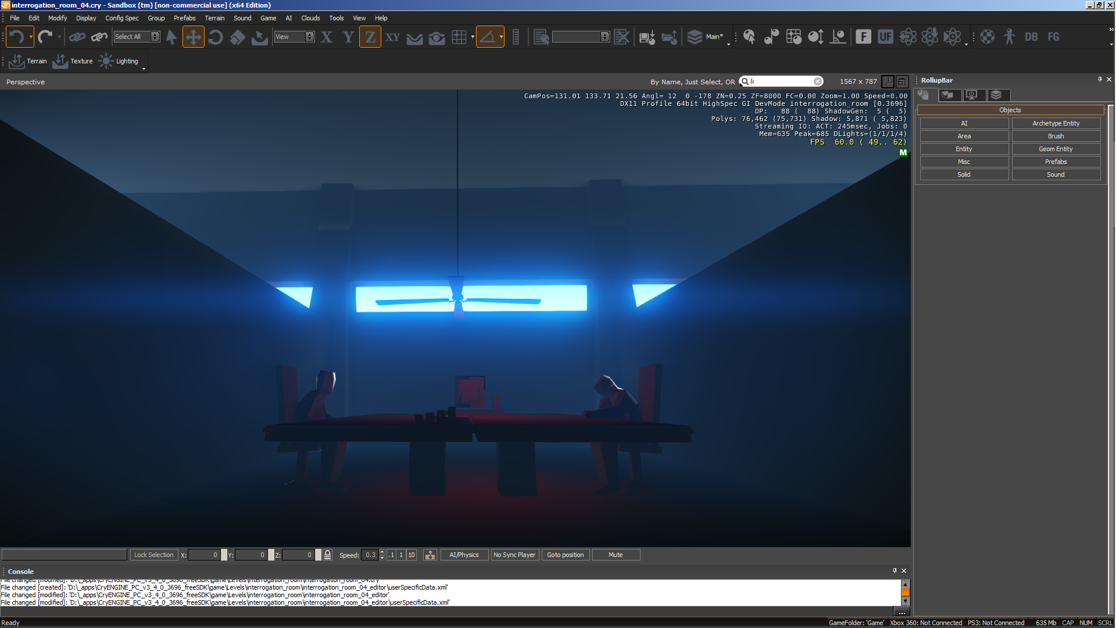Open the Prefabs menu
The width and height of the screenshot is (1116, 628).
click(x=184, y=18)
